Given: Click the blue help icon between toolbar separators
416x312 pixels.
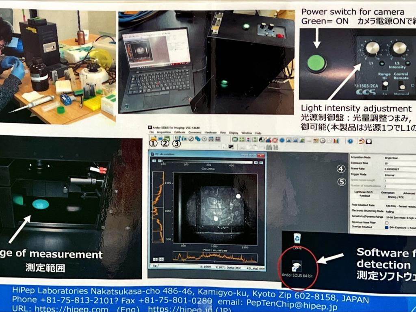Looking at the screenshot, I should pyautogui.click(x=350, y=141).
